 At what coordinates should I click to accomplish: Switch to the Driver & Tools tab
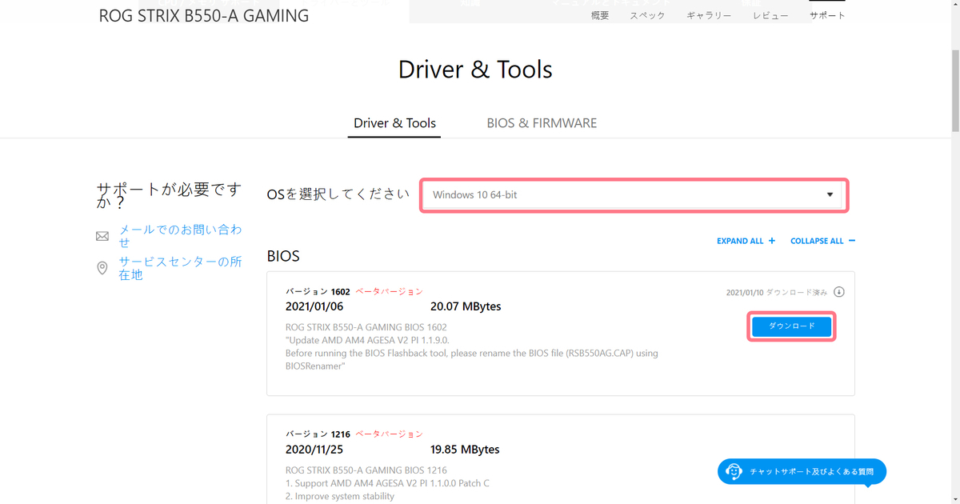394,123
